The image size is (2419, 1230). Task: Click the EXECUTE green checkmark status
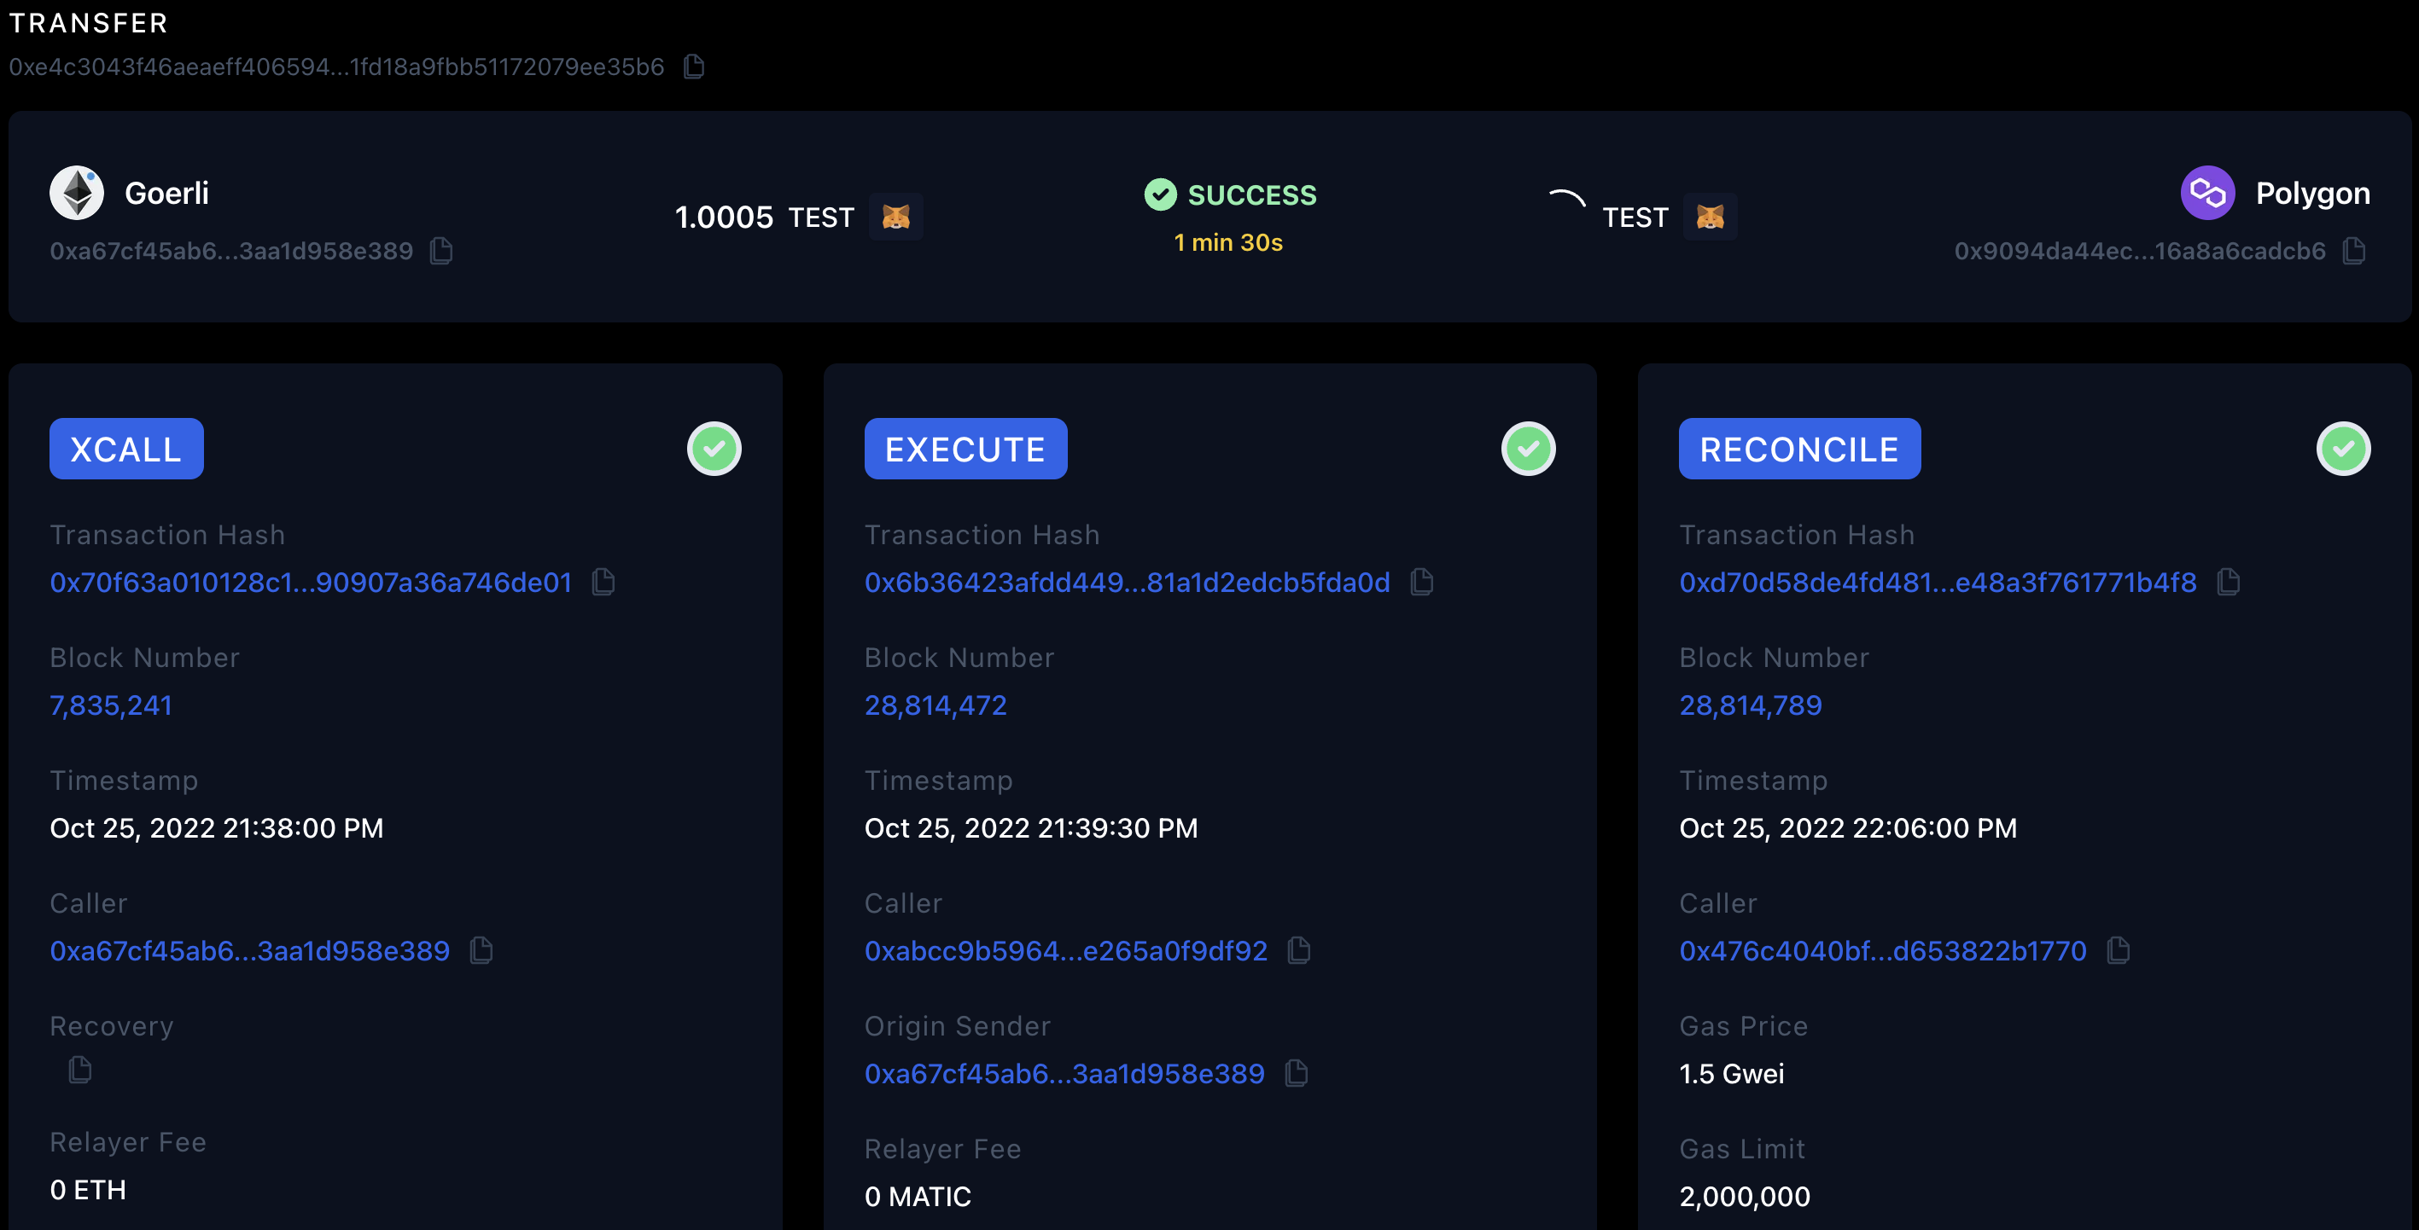click(1528, 449)
